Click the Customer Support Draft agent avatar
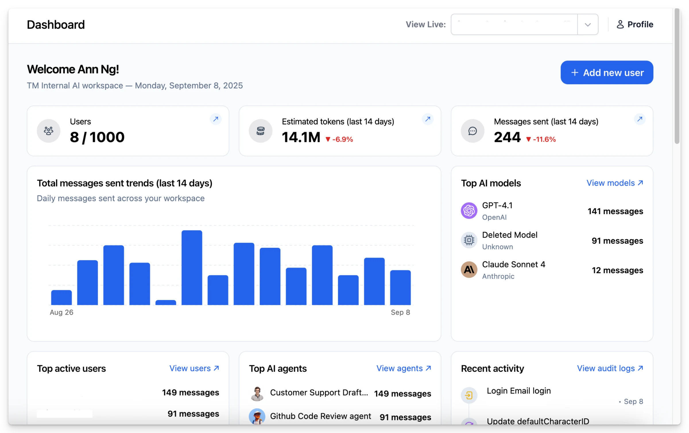Viewport: 689px width, 433px height. (257, 393)
